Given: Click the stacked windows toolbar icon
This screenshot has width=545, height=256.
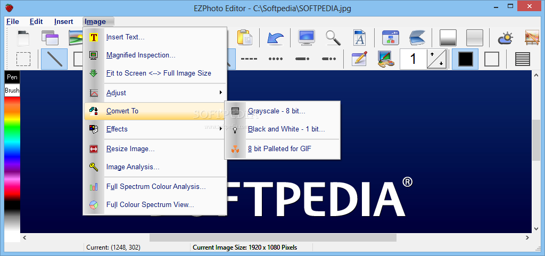Looking at the screenshot, I should point(50,37).
